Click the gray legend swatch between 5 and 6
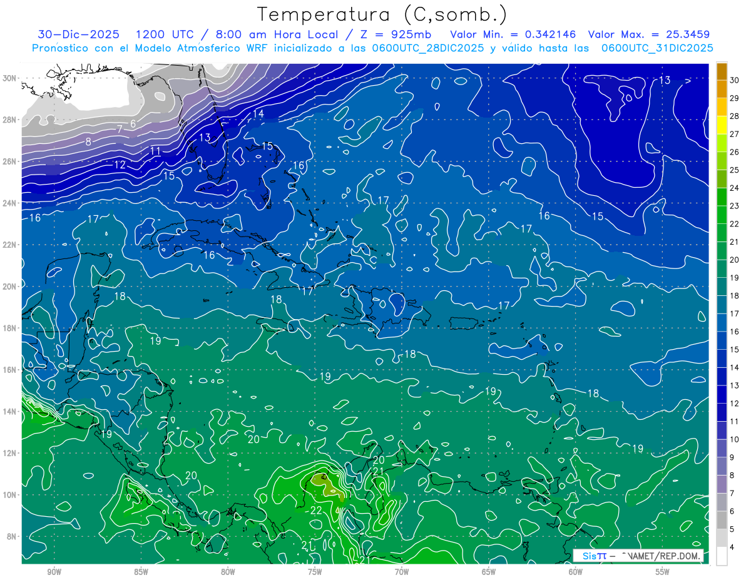Screen dimensions: 751x580 (x=722, y=521)
